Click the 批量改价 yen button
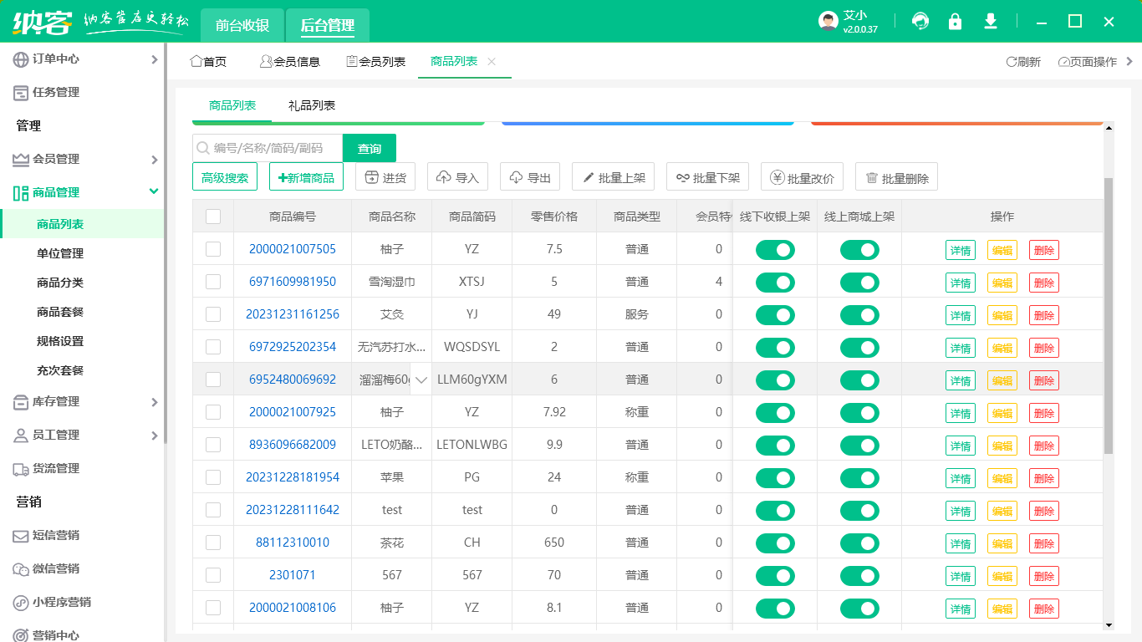1142x642 pixels. pos(803,177)
